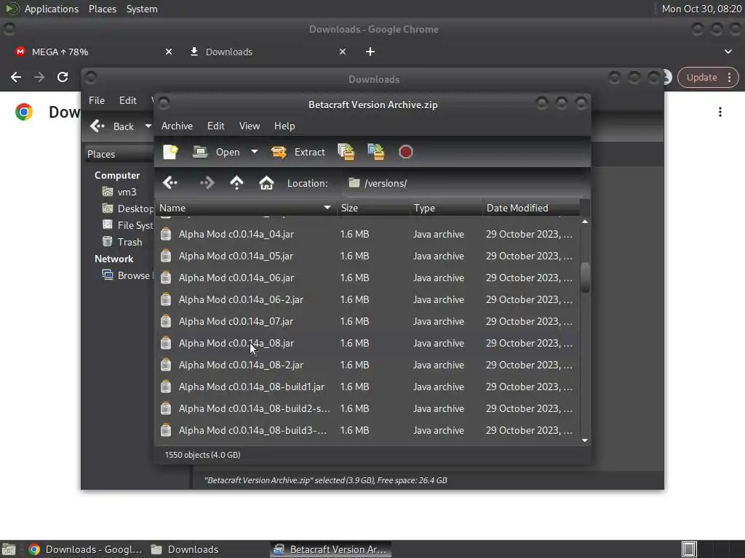Expand the Back history dropdown arrow
745x558 pixels.
point(148,126)
